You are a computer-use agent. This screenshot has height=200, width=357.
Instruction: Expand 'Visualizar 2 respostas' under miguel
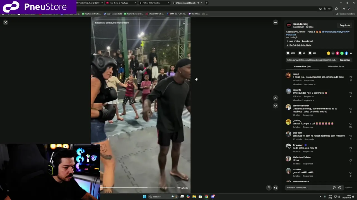[x=304, y=84]
